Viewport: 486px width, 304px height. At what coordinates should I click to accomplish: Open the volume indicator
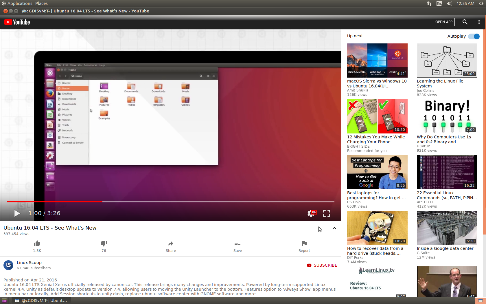tap(449, 3)
